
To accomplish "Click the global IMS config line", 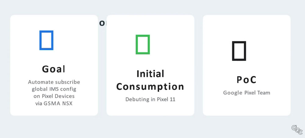I will pos(54,89).
